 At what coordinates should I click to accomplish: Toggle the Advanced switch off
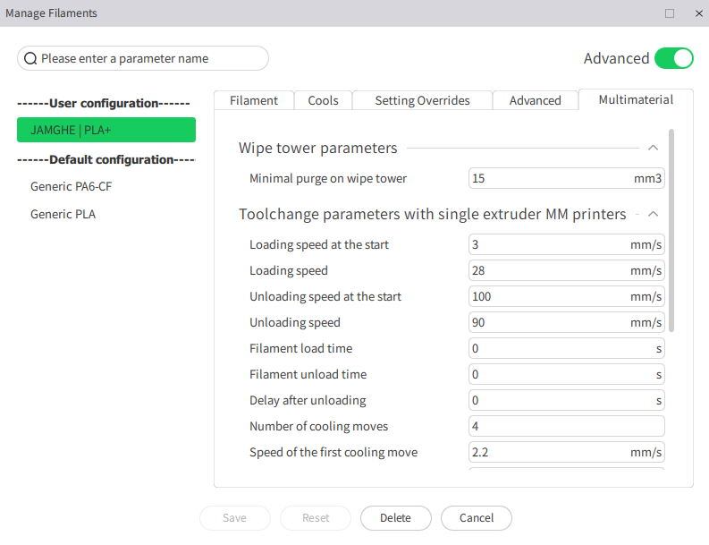point(674,58)
